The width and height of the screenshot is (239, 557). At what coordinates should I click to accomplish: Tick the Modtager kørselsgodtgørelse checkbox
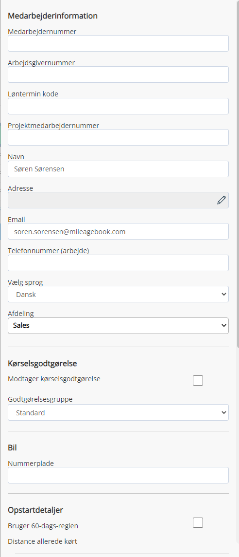click(198, 380)
